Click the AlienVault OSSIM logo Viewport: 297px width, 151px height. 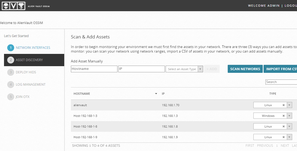(26, 6)
